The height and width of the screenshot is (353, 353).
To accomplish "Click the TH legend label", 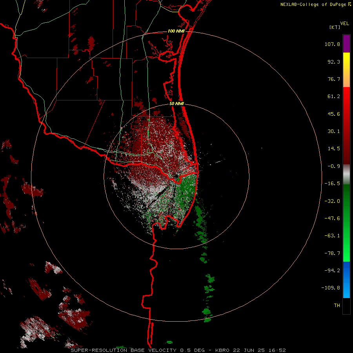I will point(337,306).
